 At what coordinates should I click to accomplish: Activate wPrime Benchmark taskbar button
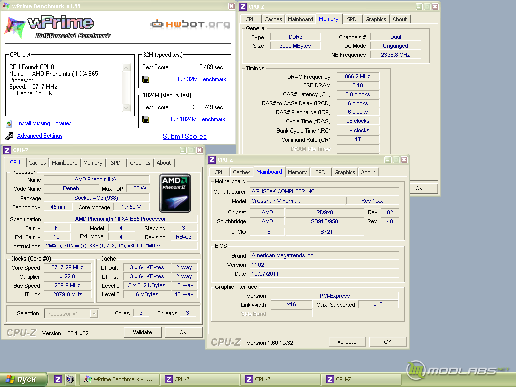pyautogui.click(x=119, y=379)
